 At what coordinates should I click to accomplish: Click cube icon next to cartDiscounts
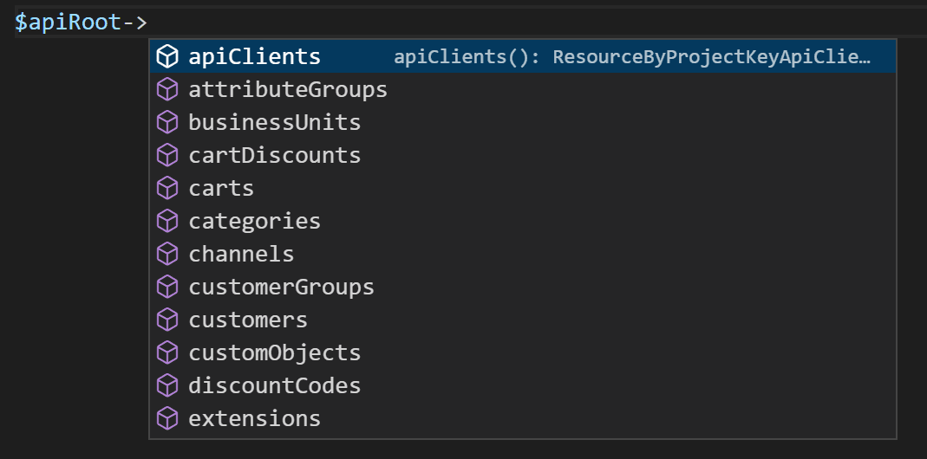166,156
